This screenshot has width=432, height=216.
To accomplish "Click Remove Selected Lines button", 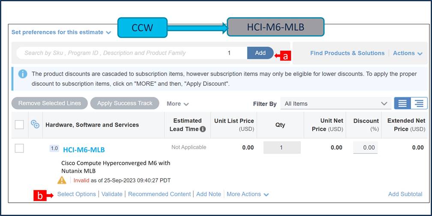I will coord(50,103).
